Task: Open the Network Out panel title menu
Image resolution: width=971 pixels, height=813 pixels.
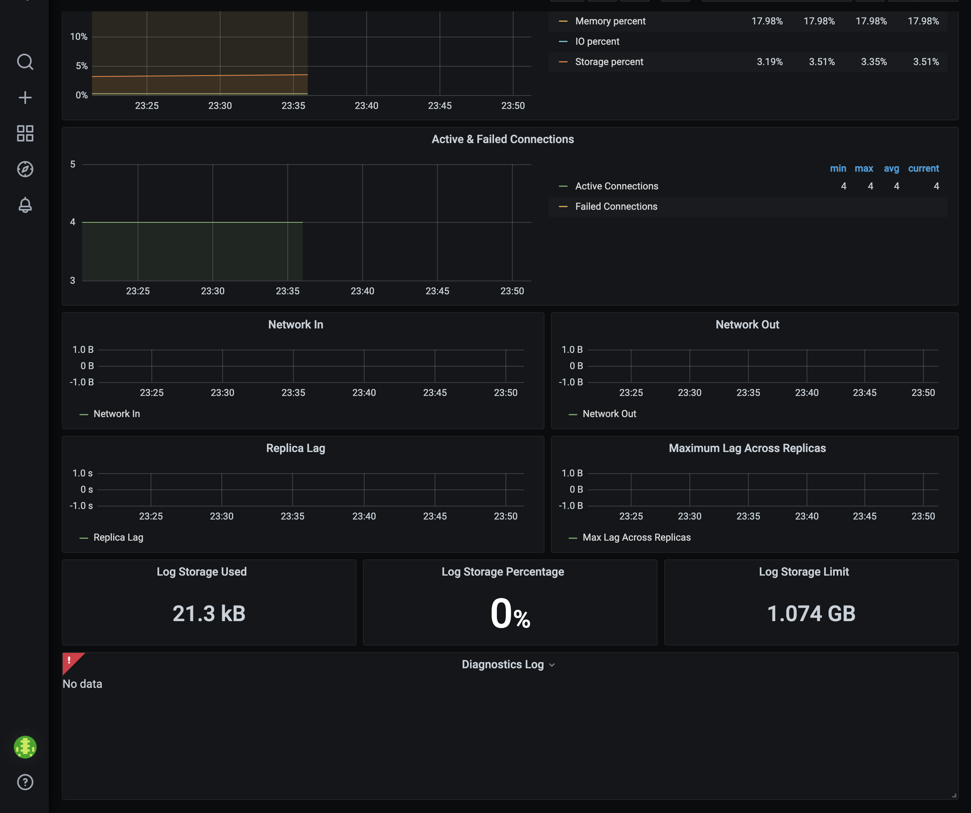Action: coord(746,324)
